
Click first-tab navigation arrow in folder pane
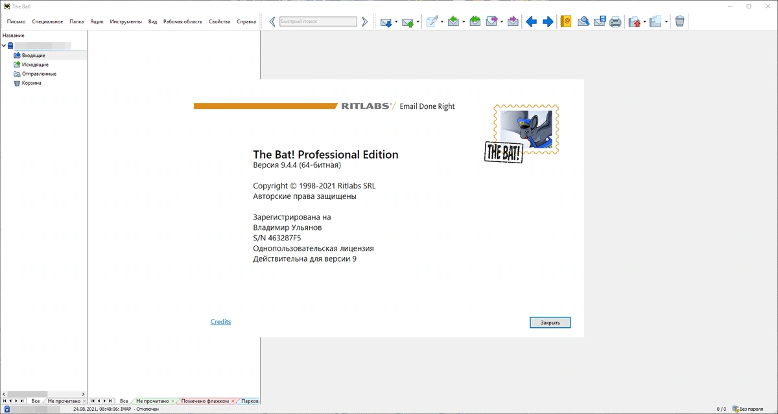coord(5,401)
